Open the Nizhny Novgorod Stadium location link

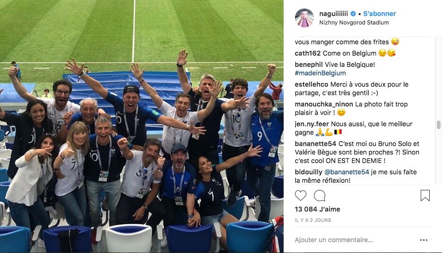[354, 23]
